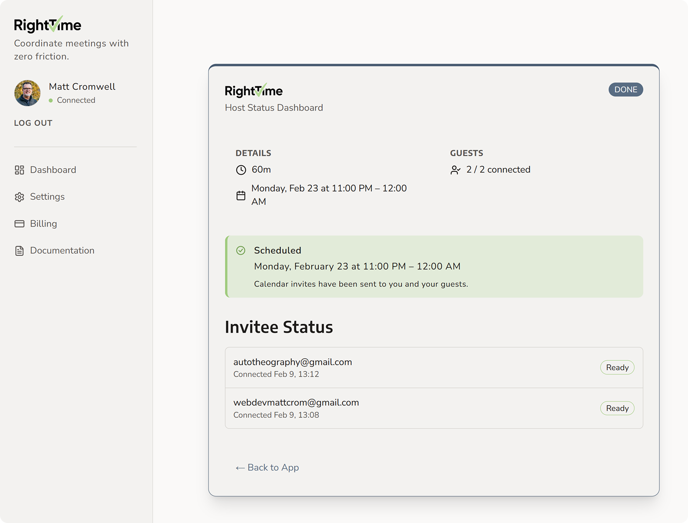Select the autotheography@gmail.com invitee row
The width and height of the screenshot is (688, 523).
(413, 368)
